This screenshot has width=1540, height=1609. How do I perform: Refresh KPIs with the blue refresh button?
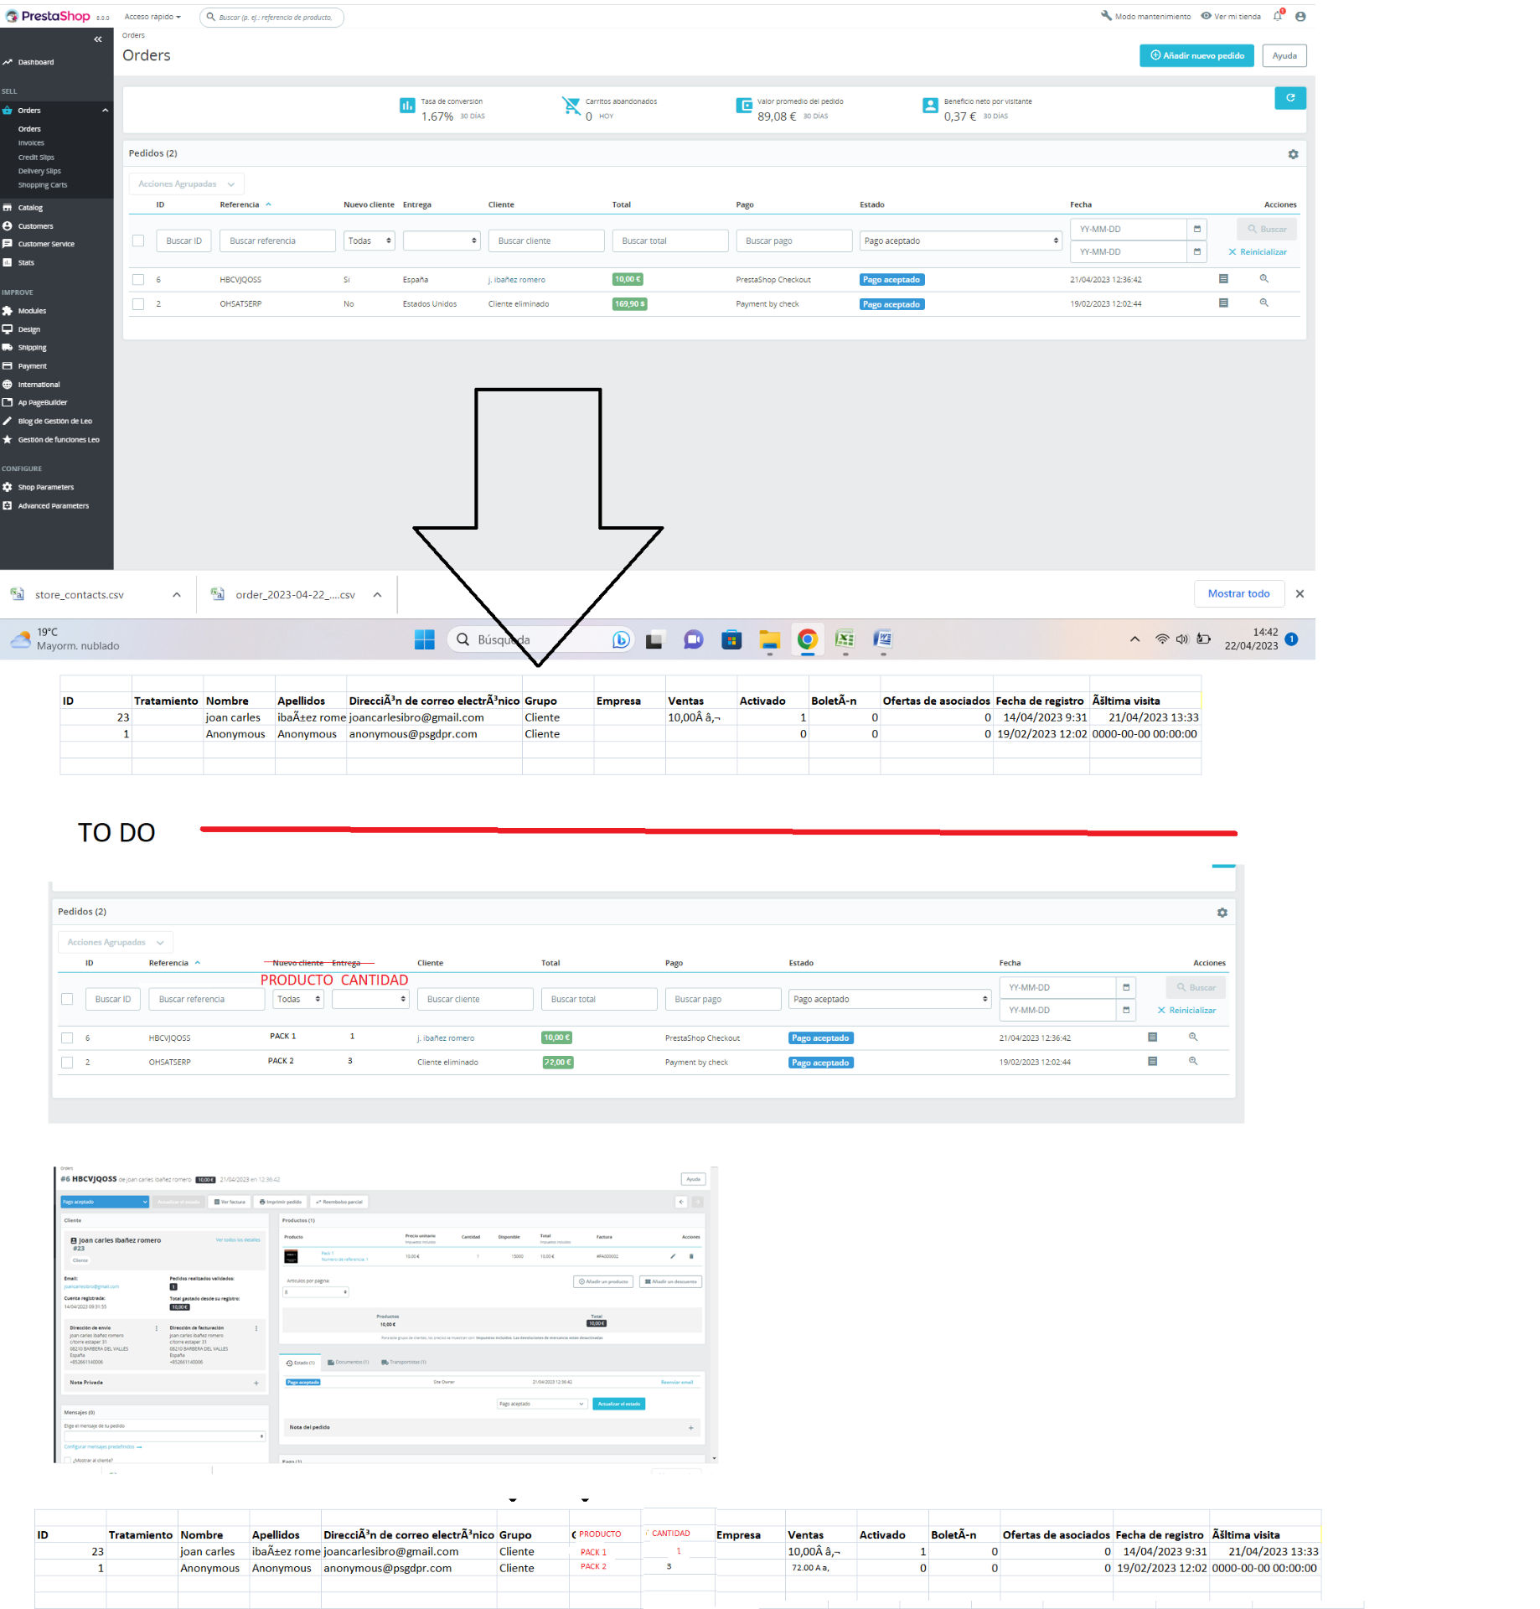[1290, 98]
